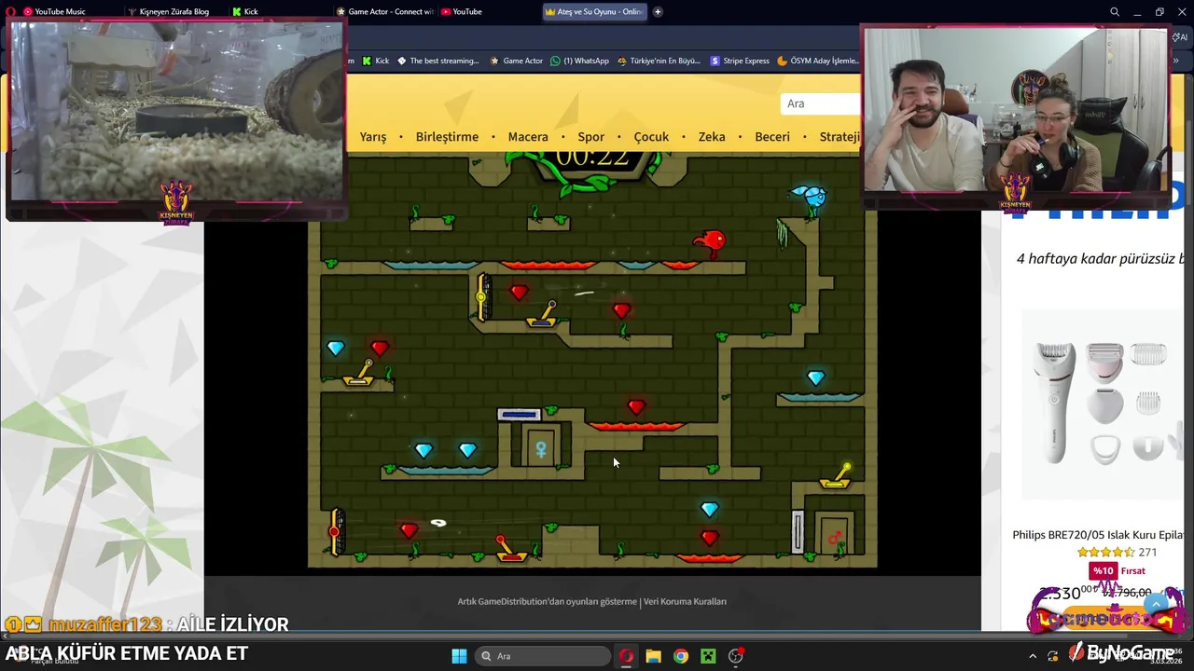The height and width of the screenshot is (671, 1194).
Task: Click the red Fireboy character
Action: point(711,244)
